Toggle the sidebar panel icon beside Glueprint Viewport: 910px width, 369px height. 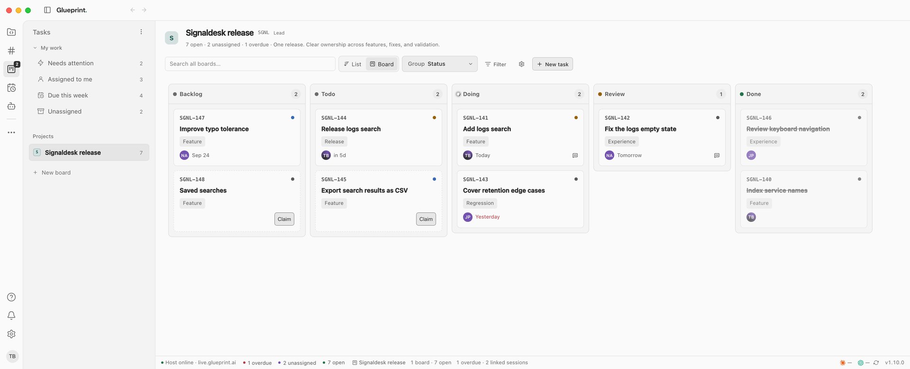pyautogui.click(x=47, y=10)
